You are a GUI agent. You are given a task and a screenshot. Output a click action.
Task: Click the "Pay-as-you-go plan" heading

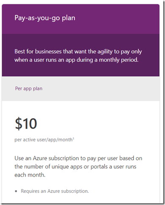click(x=45, y=18)
